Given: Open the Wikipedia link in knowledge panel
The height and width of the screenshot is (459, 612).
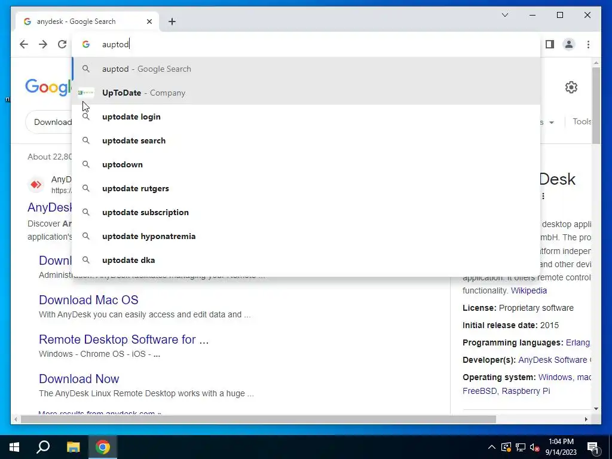Looking at the screenshot, I should (x=528, y=290).
